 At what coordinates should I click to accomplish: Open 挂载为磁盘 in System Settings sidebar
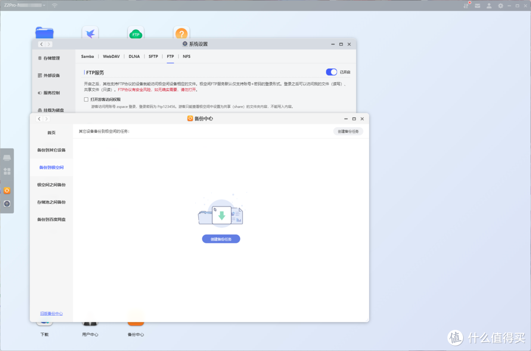pyautogui.click(x=51, y=110)
